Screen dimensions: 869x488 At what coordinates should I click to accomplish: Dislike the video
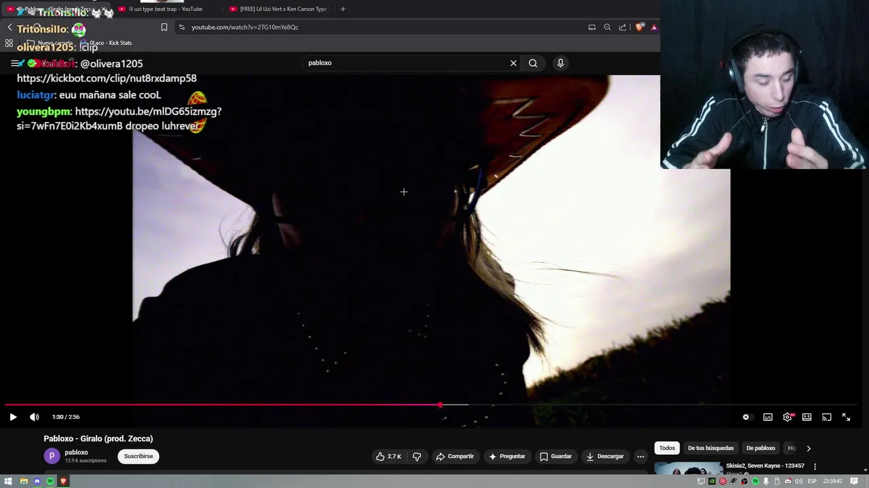(417, 456)
